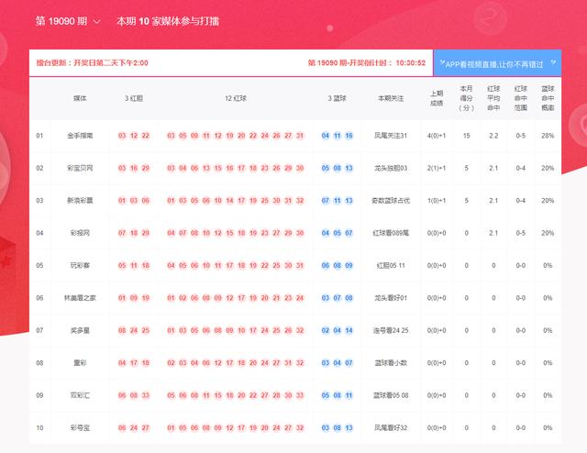Screen dimensions: 587x453
Task: Select blue ball 13 in row 02
Action: pos(349,168)
